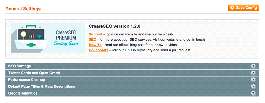Expand Default Page Titles & Meta Descriptions
This screenshot has height=103, width=265.
coord(132,86)
